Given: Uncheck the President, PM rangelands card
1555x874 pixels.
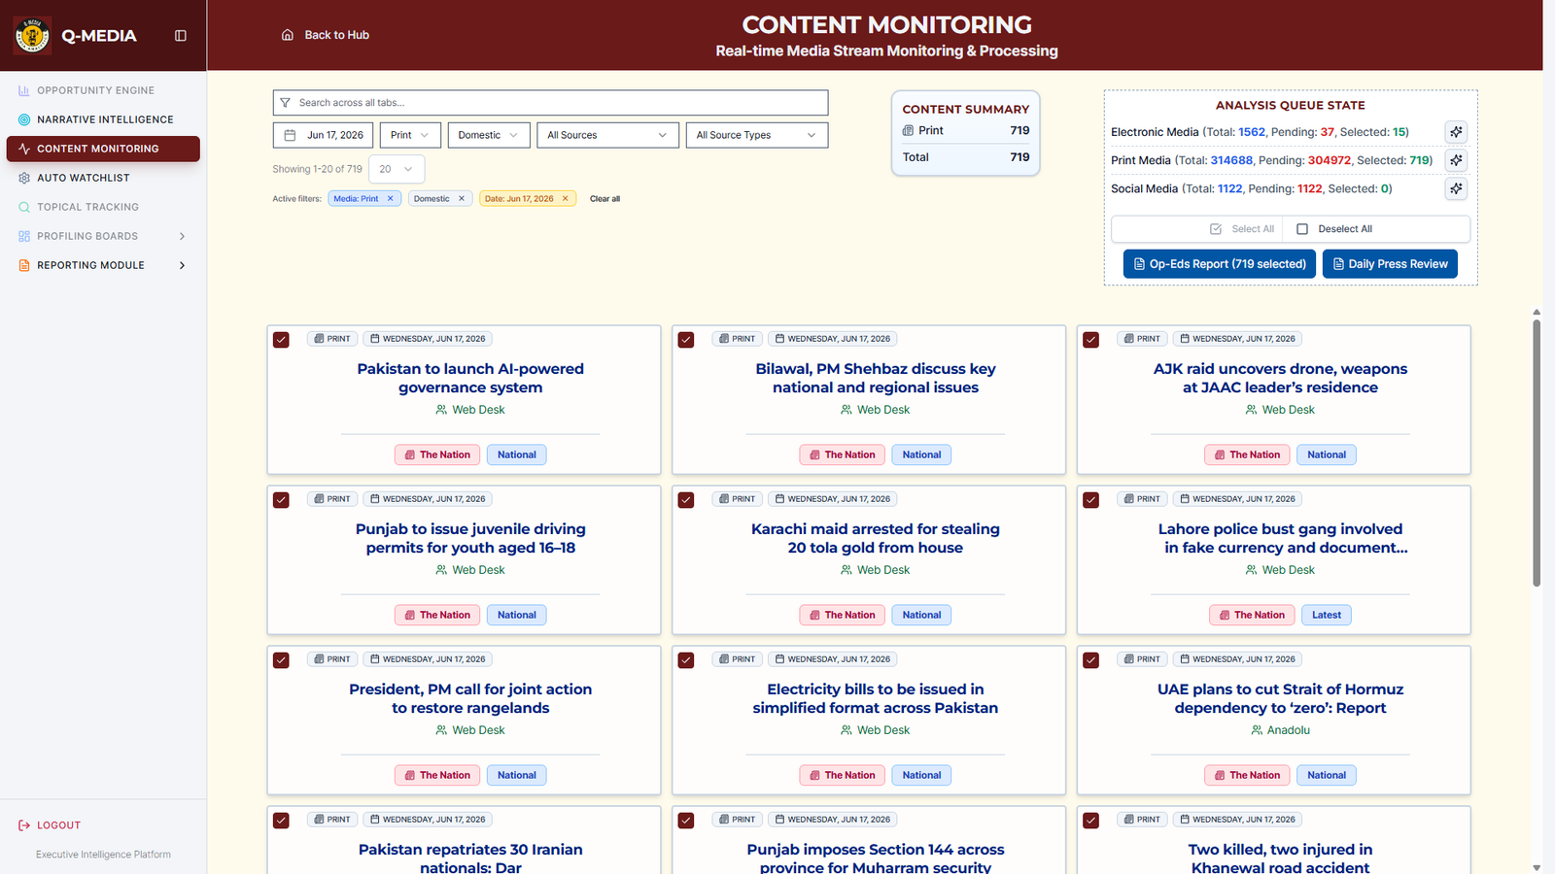Looking at the screenshot, I should coord(281,660).
